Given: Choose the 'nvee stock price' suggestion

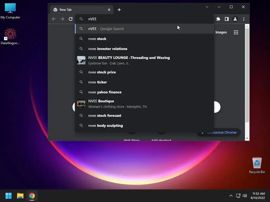Looking at the screenshot, I should pyautogui.click(x=145, y=72).
